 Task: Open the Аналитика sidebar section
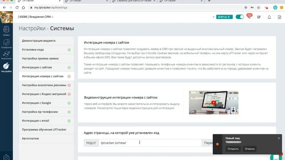pyautogui.click(x=6, y=55)
